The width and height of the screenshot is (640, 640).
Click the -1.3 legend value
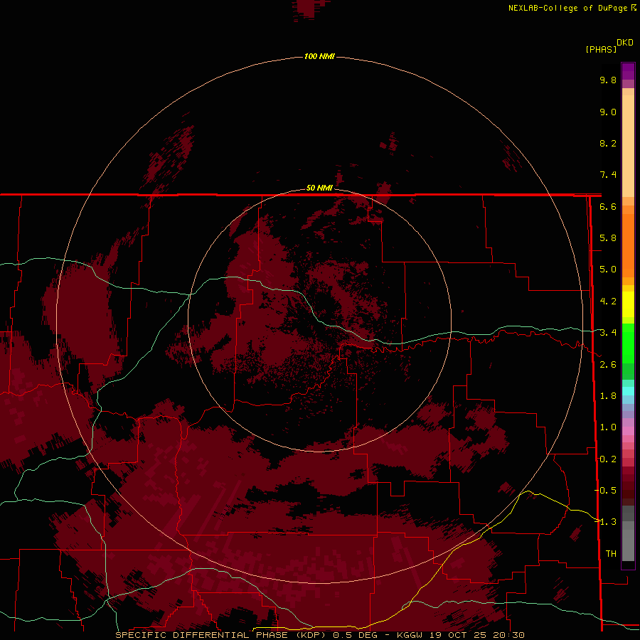click(x=606, y=522)
